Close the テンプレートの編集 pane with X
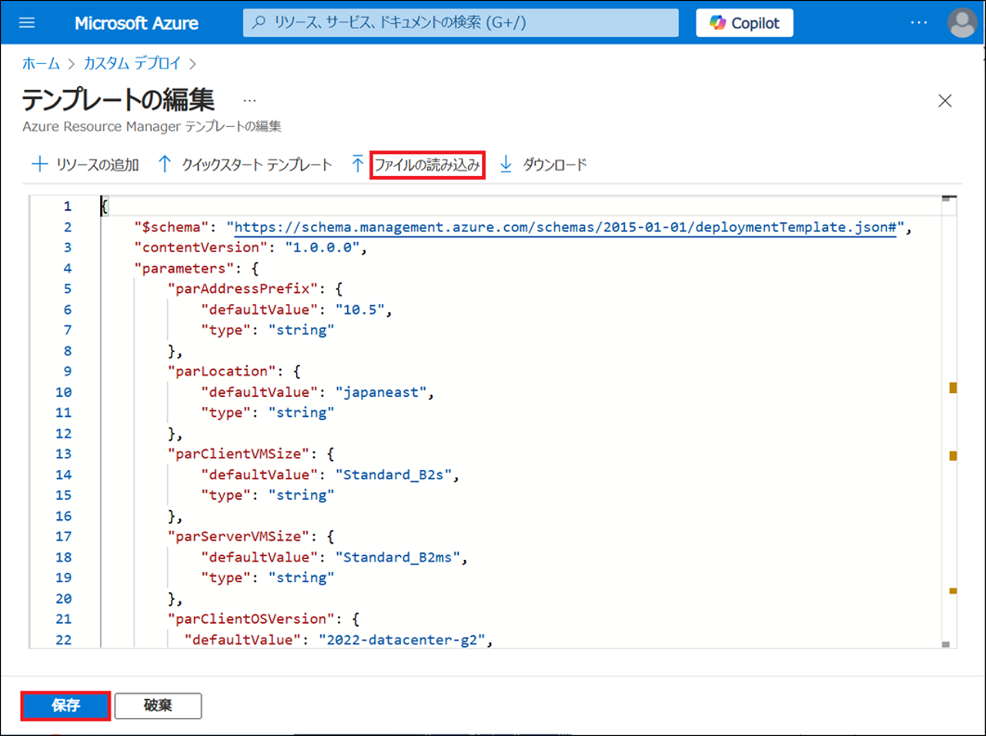 click(x=944, y=101)
